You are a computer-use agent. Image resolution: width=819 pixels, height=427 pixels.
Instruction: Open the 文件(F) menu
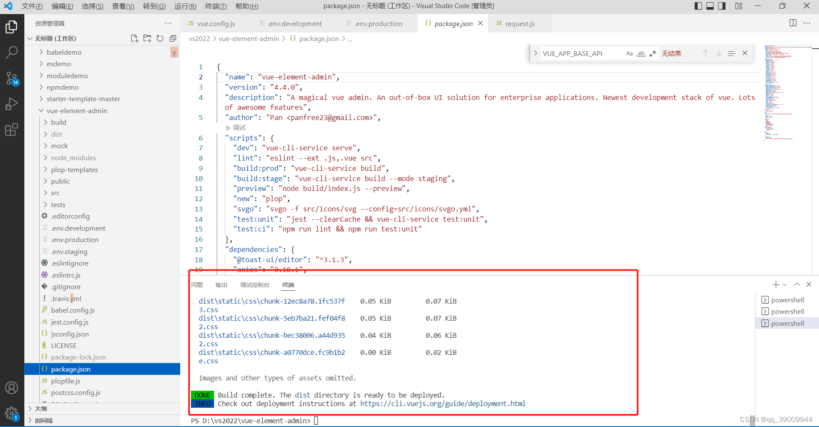(x=32, y=6)
